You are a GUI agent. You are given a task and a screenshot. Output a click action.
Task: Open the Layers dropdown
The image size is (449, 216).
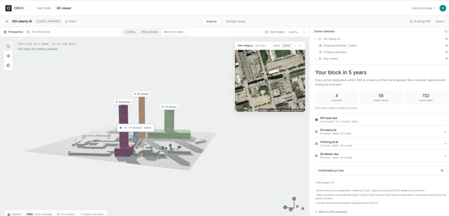[x=293, y=32]
